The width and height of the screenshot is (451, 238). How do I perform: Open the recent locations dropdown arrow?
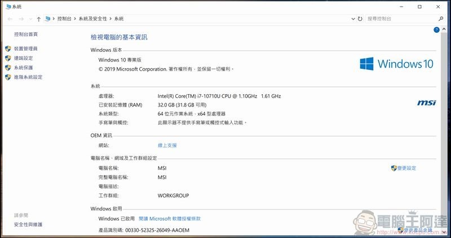pos(30,19)
